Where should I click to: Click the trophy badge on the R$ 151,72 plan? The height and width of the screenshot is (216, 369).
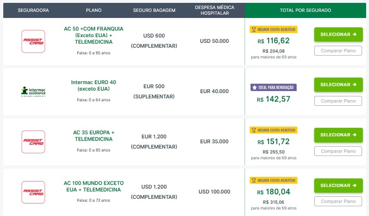pyautogui.click(x=273, y=130)
